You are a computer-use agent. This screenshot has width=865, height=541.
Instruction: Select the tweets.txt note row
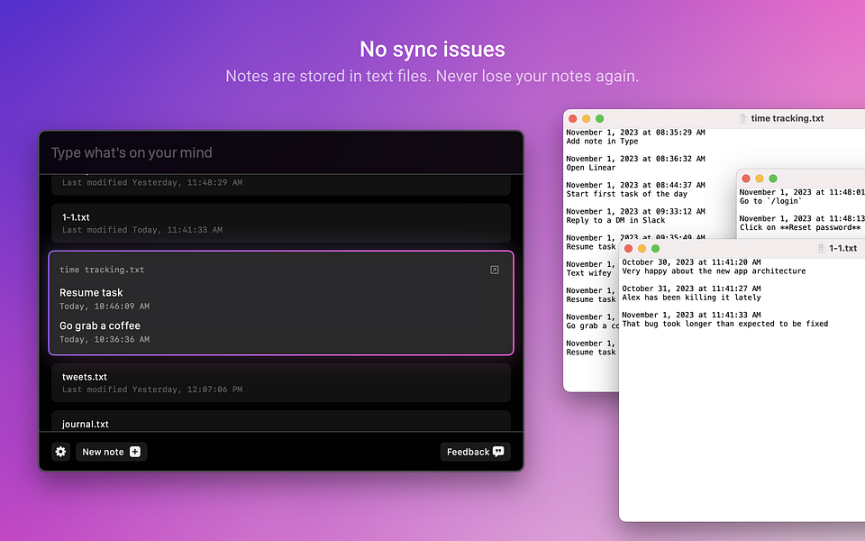tap(281, 382)
